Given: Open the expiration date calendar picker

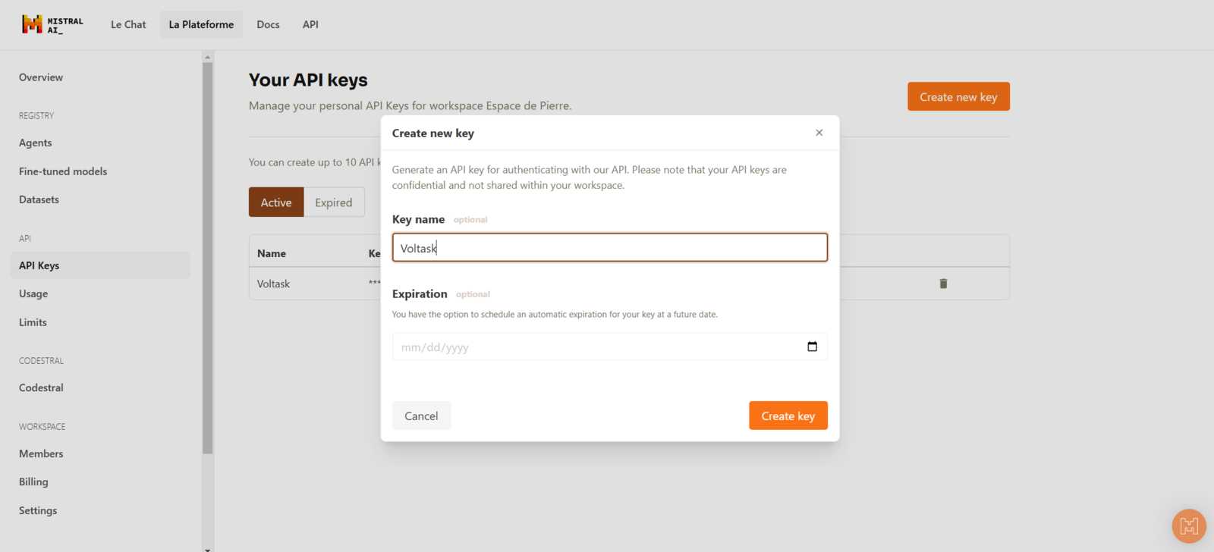Looking at the screenshot, I should [x=812, y=347].
